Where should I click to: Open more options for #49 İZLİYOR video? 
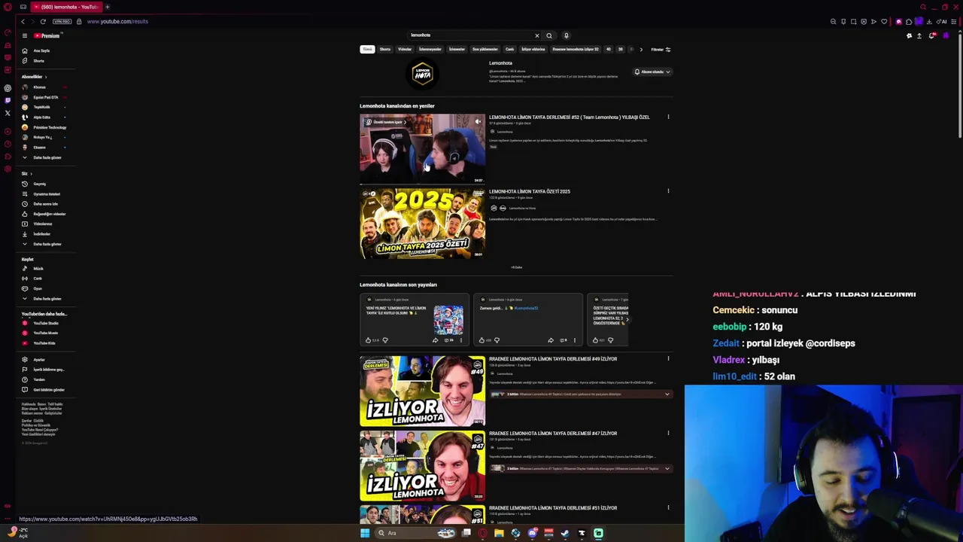(668, 358)
